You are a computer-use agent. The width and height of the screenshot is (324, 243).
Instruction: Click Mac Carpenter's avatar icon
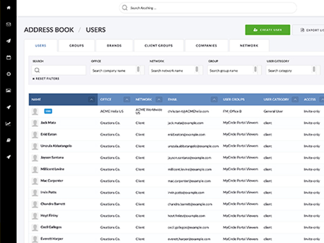(x=35, y=181)
